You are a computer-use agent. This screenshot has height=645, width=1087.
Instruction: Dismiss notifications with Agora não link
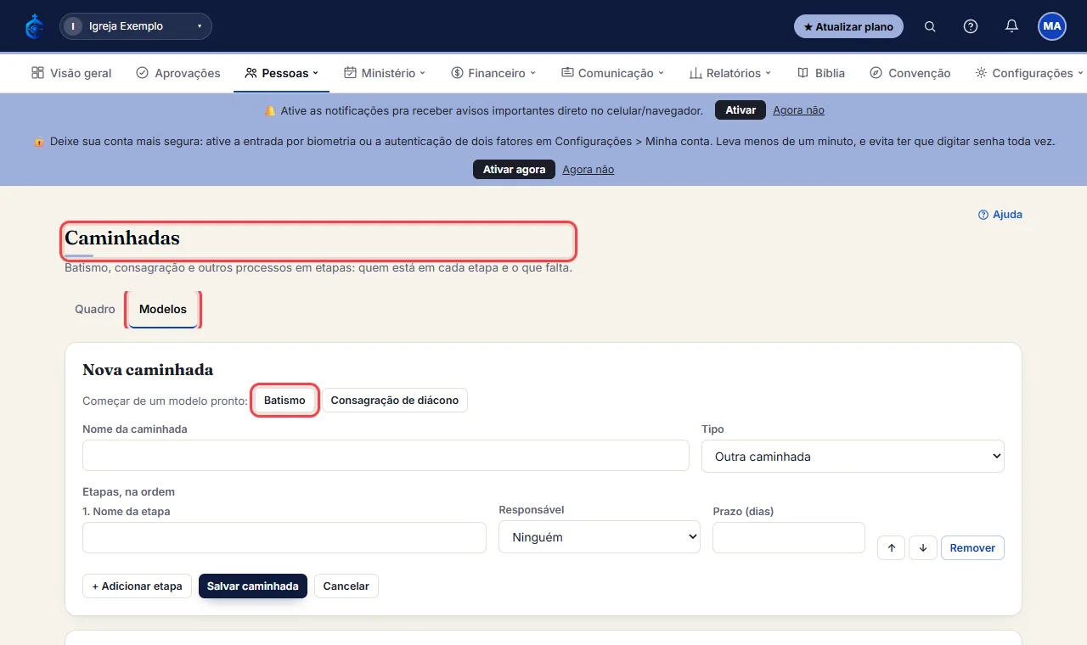(x=798, y=110)
